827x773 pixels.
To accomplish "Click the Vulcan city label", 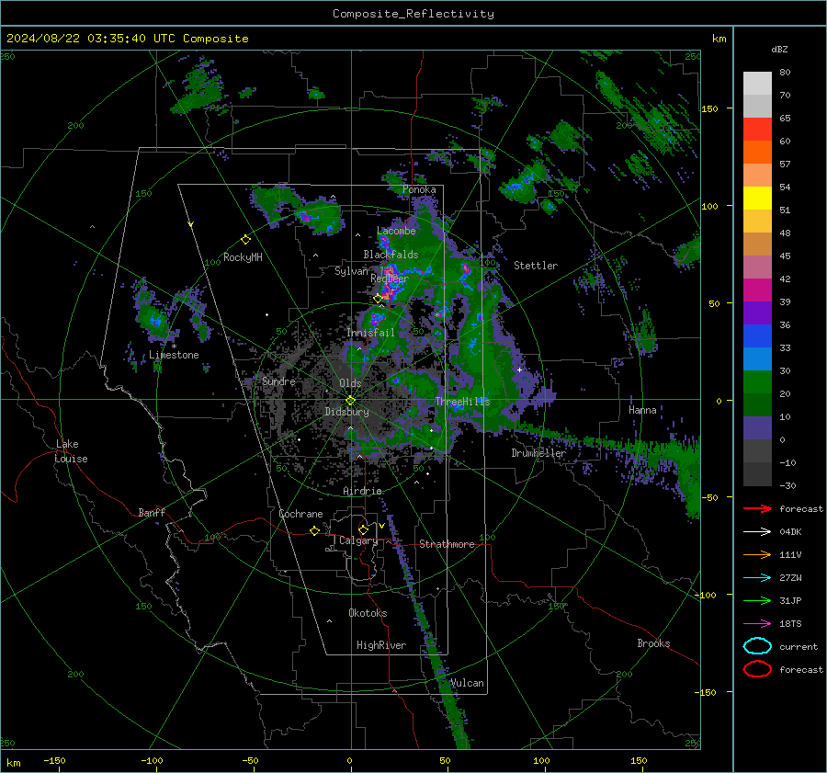I will coord(468,683).
